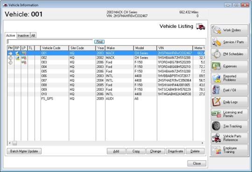Select the FS_GPS vehicle row
The width and height of the screenshot is (252, 172).
[x=106, y=99]
